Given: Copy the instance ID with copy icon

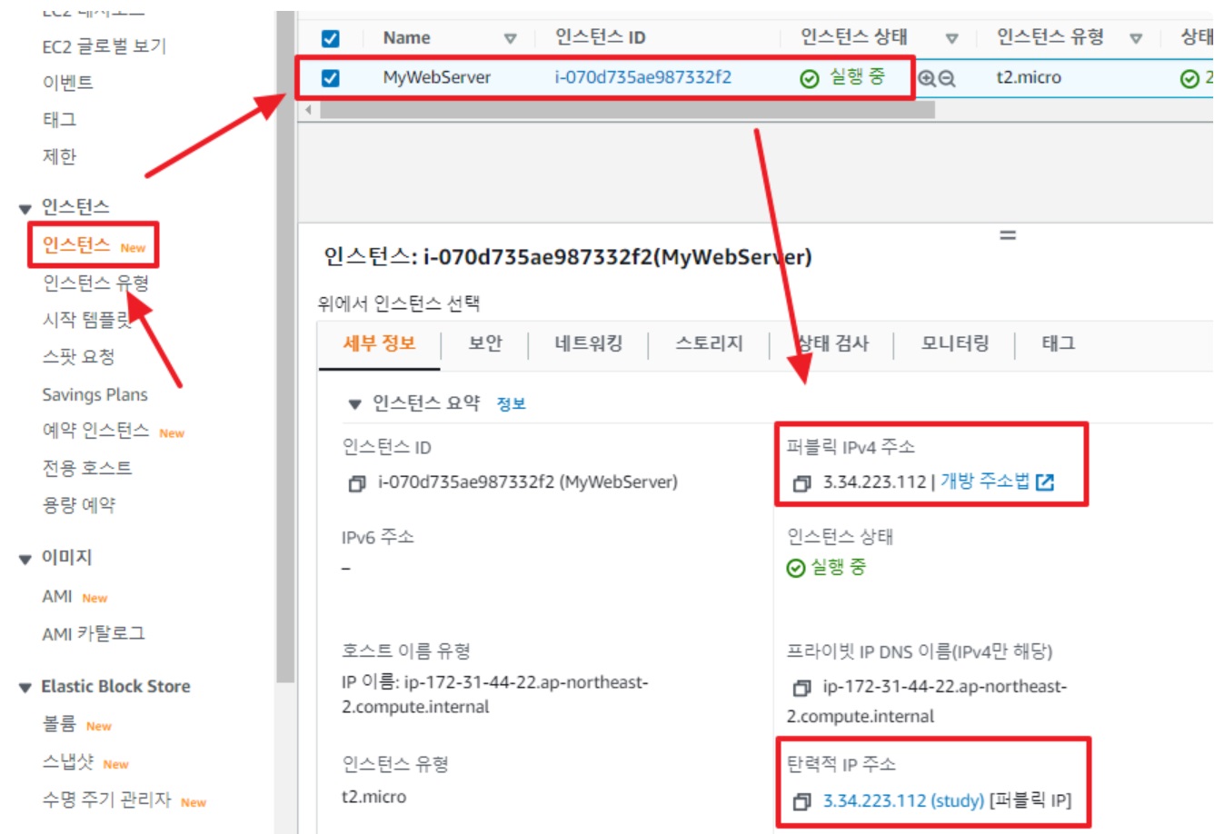Looking at the screenshot, I should 357,484.
